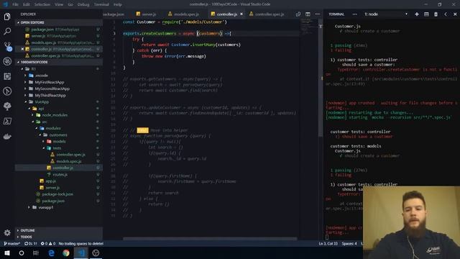Open the File menu

pyautogui.click(x=15, y=4)
